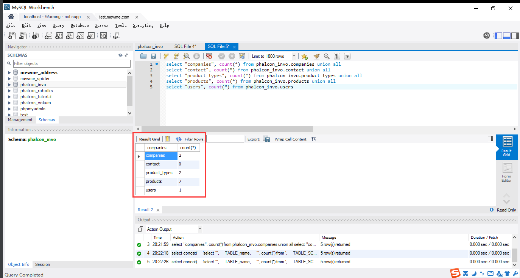Screen dimensions: 520x278
Task: Toggle the right sidebar panel
Action: tap(515, 36)
